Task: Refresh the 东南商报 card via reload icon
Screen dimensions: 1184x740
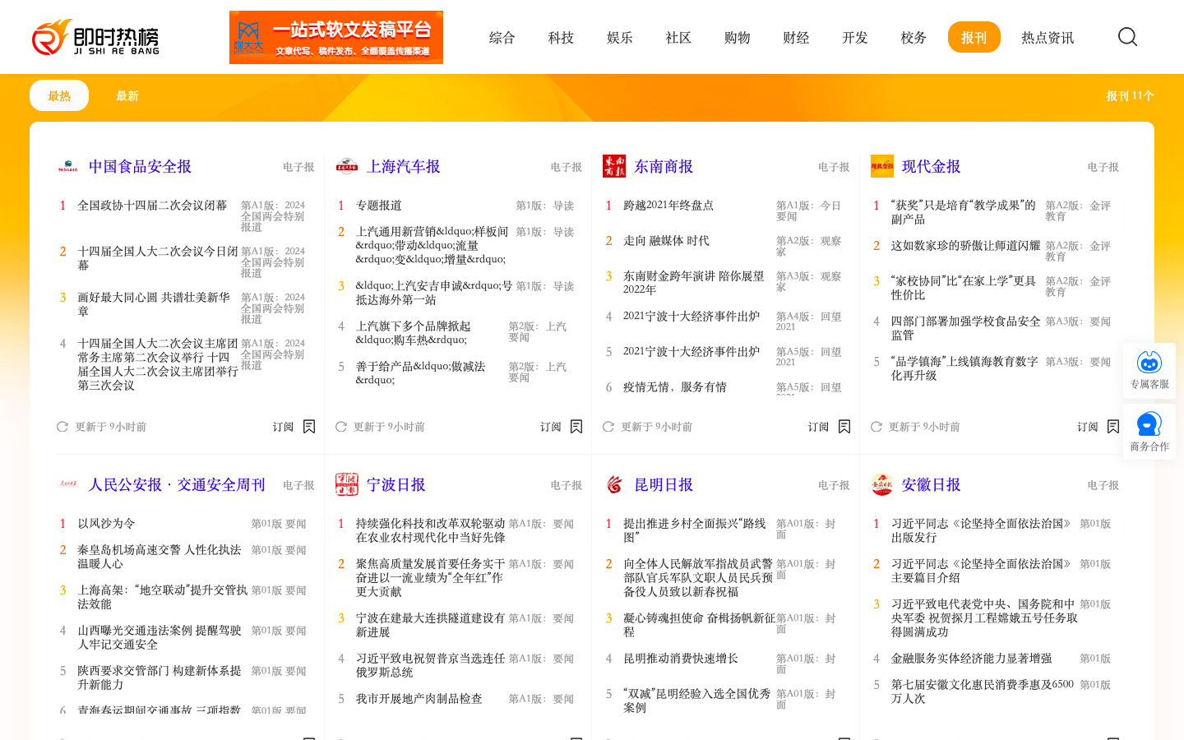Action: 608,427
